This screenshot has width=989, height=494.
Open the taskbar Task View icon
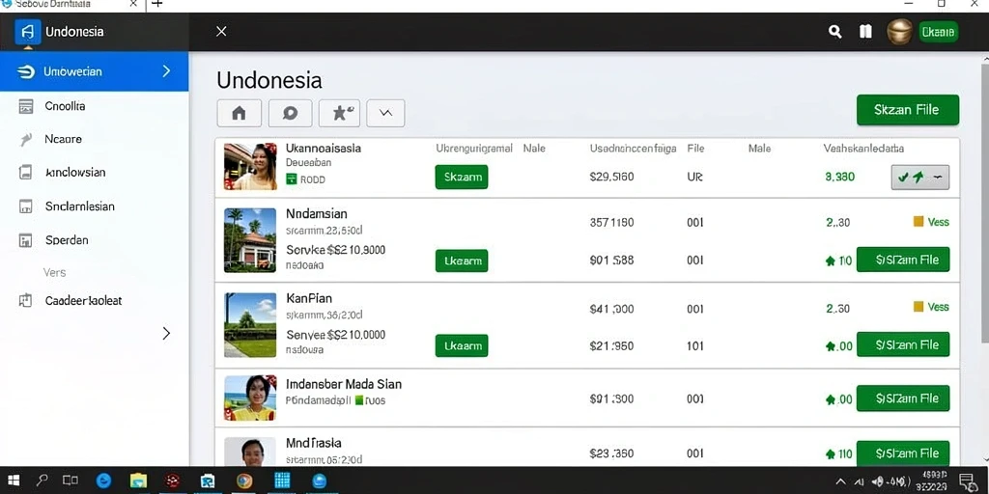[70, 480]
